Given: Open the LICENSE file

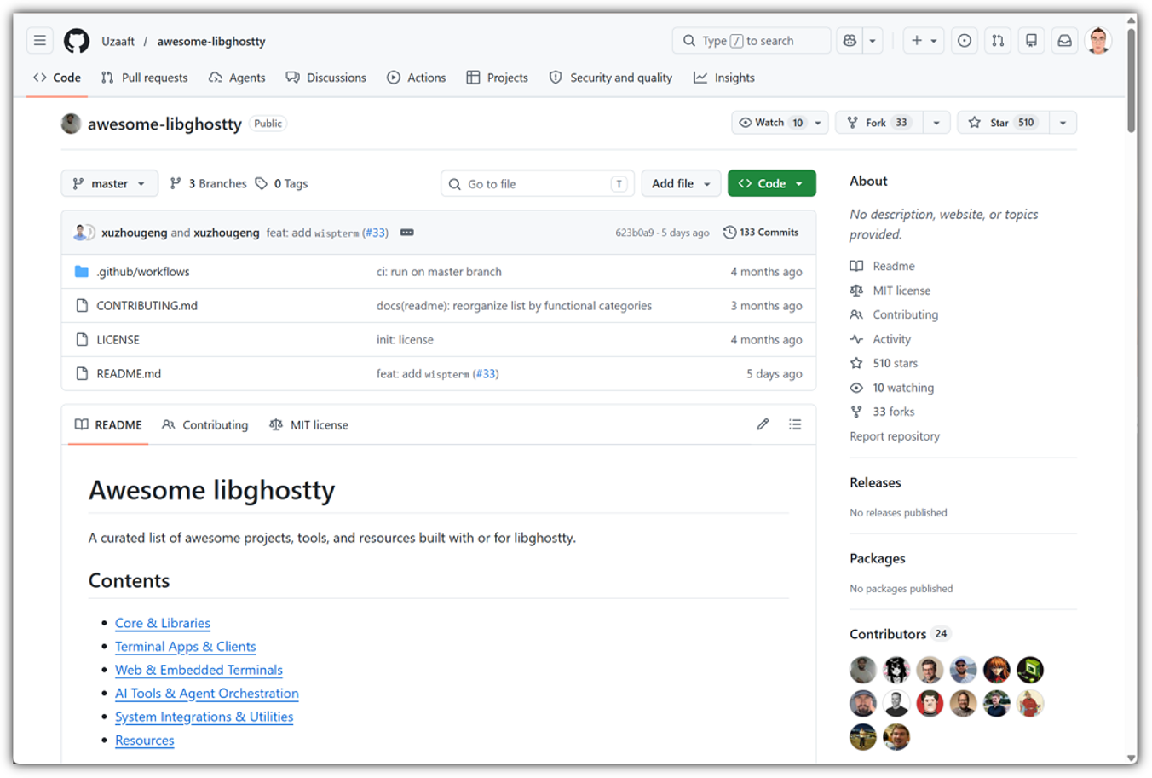Looking at the screenshot, I should [118, 340].
